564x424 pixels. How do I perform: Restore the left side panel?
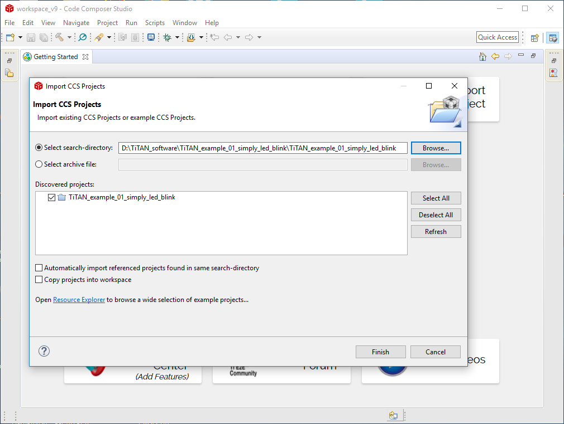[x=9, y=61]
